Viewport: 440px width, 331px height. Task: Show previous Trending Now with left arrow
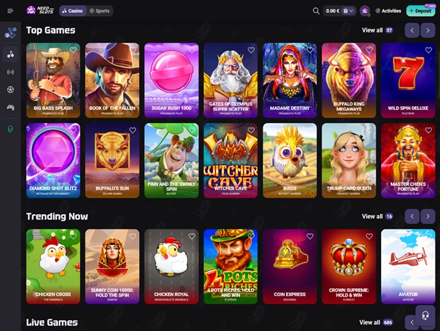(412, 216)
